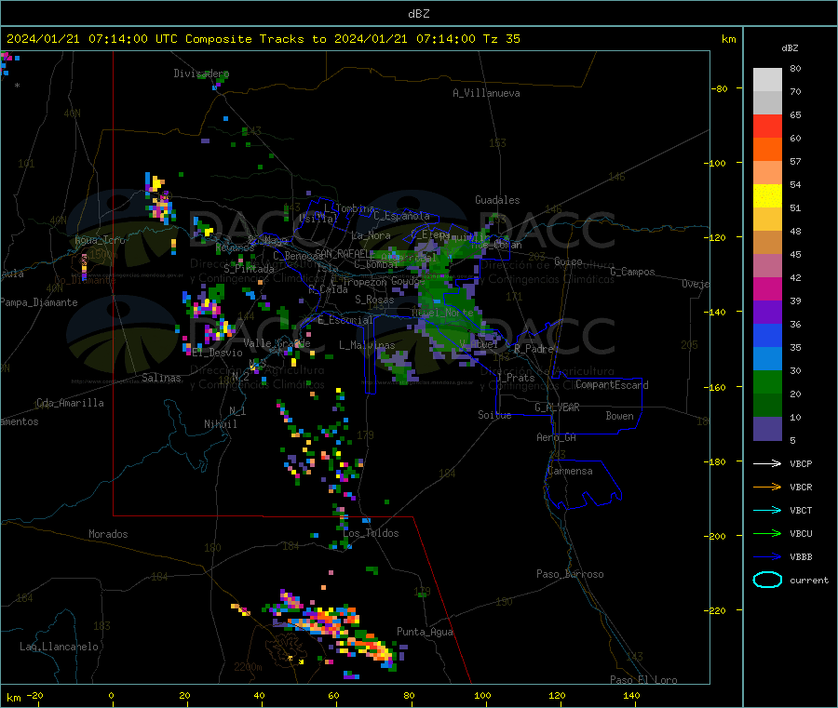Click the dBZ title at top
This screenshot has width=838, height=708.
coord(418,14)
